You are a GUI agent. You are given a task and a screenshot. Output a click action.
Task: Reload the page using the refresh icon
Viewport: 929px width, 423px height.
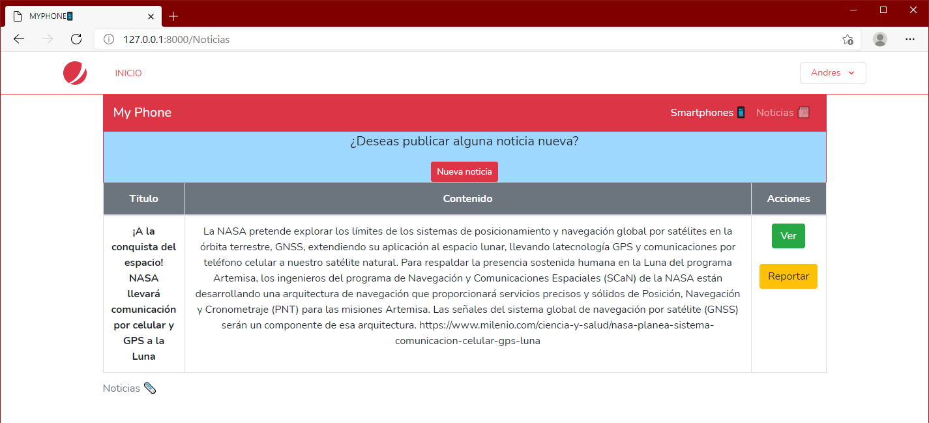tap(76, 39)
